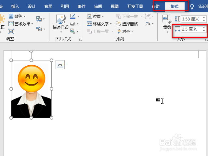Click the bottom-right corner handle of picture
This screenshot has width=208, height=156.
(x=51, y=118)
